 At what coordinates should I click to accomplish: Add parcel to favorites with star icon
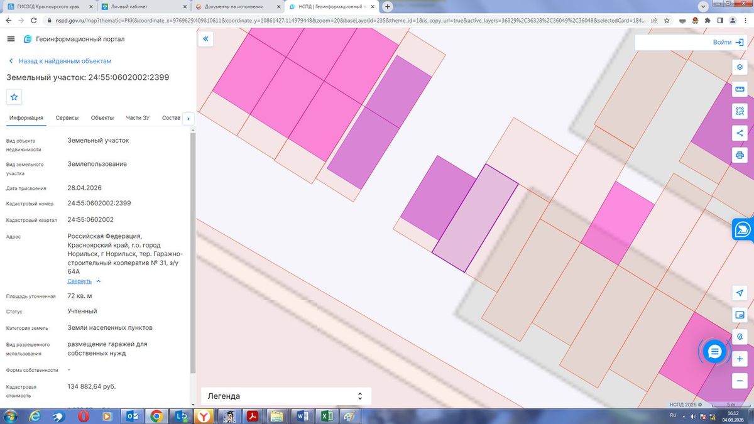click(x=14, y=97)
